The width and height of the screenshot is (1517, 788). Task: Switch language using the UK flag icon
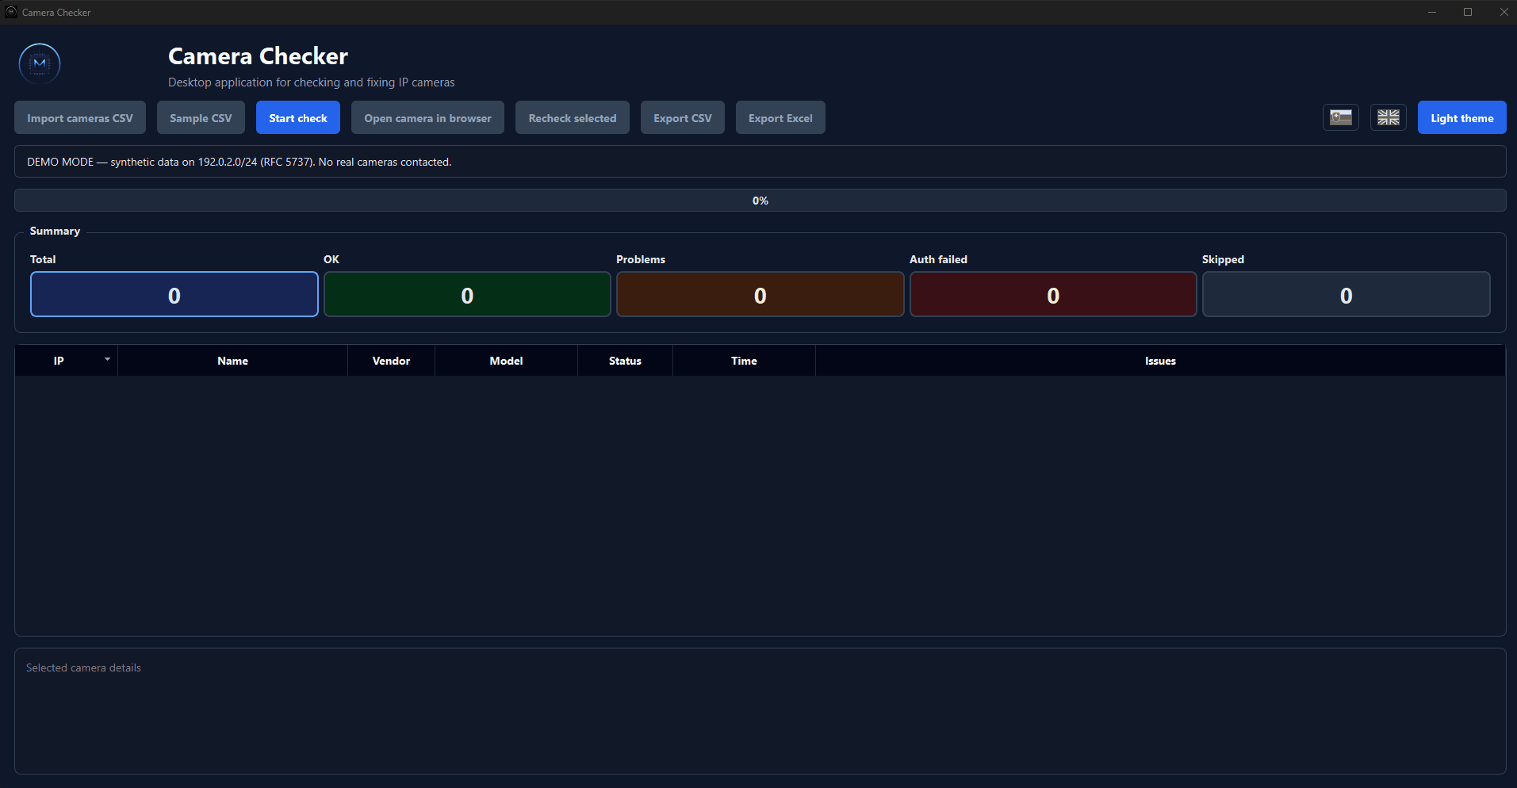click(x=1388, y=117)
